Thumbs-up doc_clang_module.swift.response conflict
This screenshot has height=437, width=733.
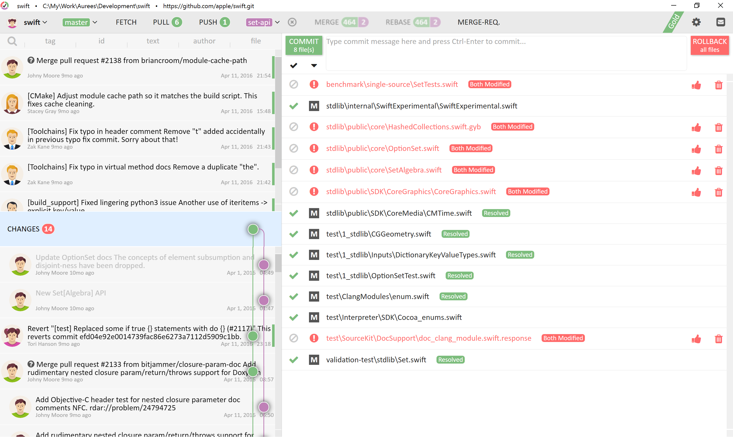pos(696,339)
